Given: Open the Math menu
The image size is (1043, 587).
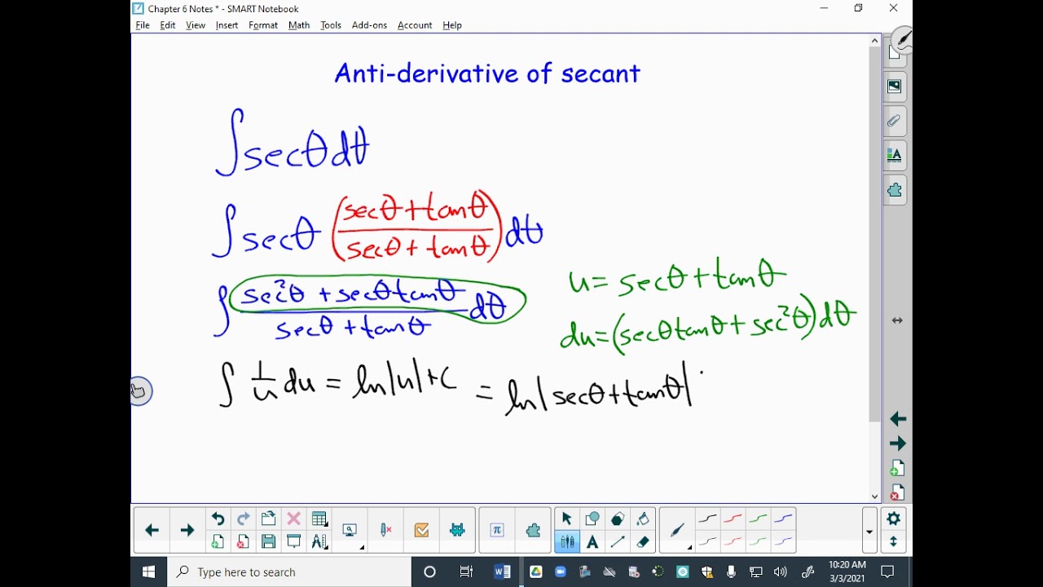Looking at the screenshot, I should click(299, 25).
